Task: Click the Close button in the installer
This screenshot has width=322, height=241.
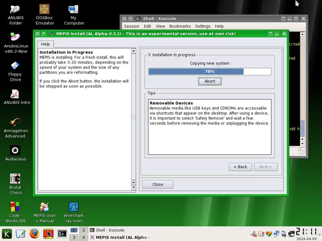Action: coord(158,184)
